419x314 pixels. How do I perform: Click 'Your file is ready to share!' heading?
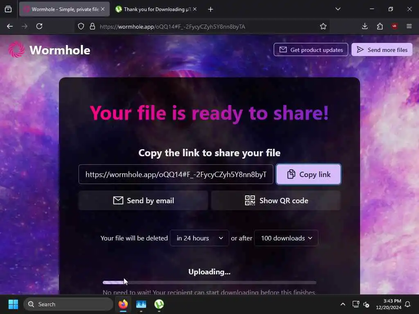pyautogui.click(x=209, y=113)
